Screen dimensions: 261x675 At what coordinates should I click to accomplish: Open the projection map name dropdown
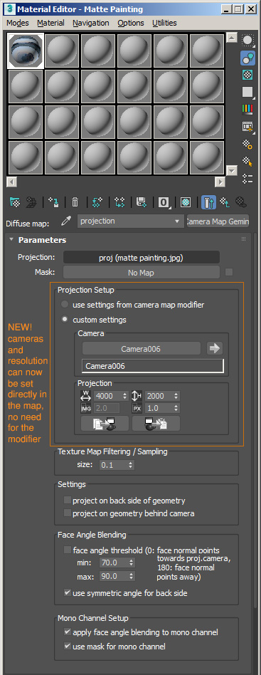coord(131,221)
